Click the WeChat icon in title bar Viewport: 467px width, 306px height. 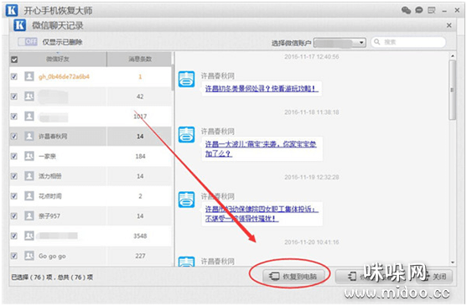406,10
